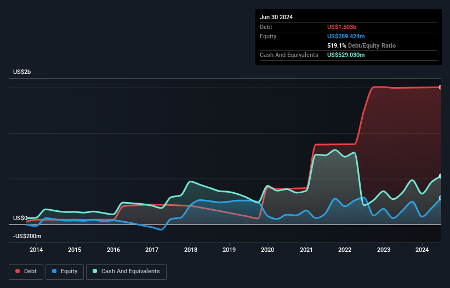Click the US$289.424m equity value
This screenshot has height=288, width=450.
pyautogui.click(x=346, y=36)
